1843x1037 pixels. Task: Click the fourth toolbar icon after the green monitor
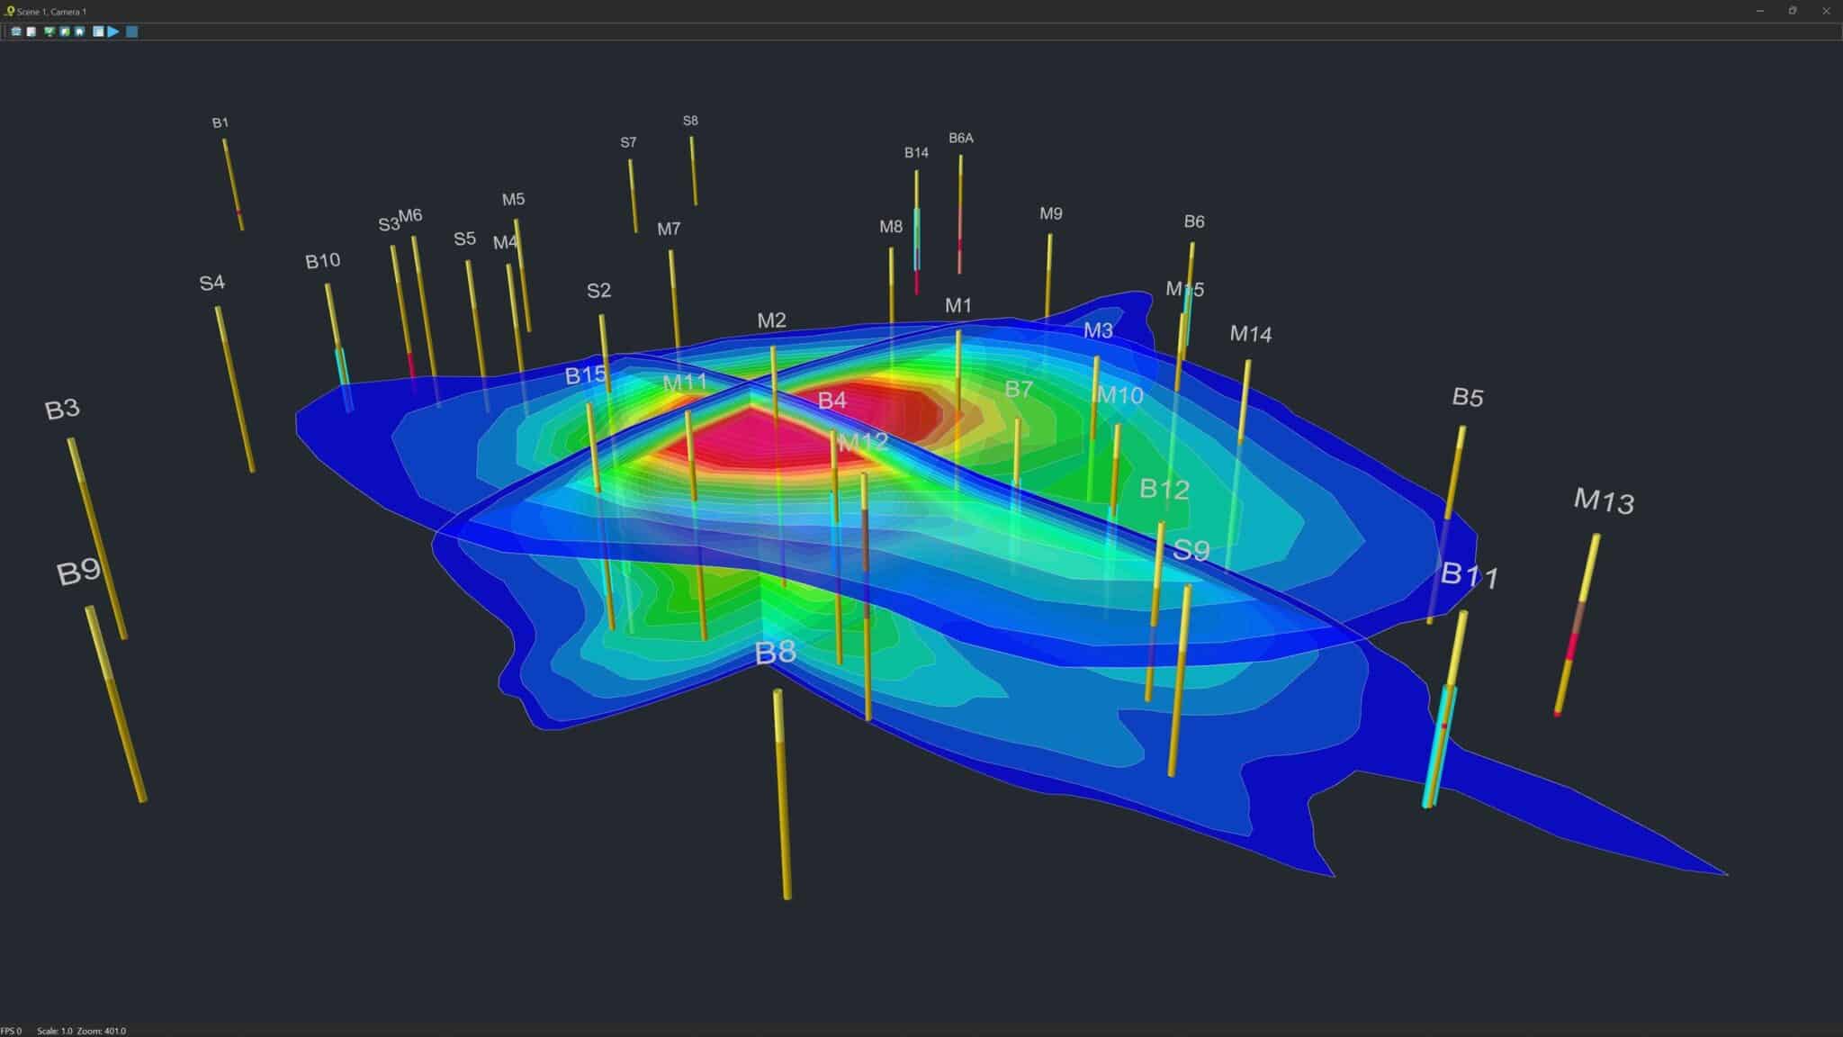coord(65,32)
